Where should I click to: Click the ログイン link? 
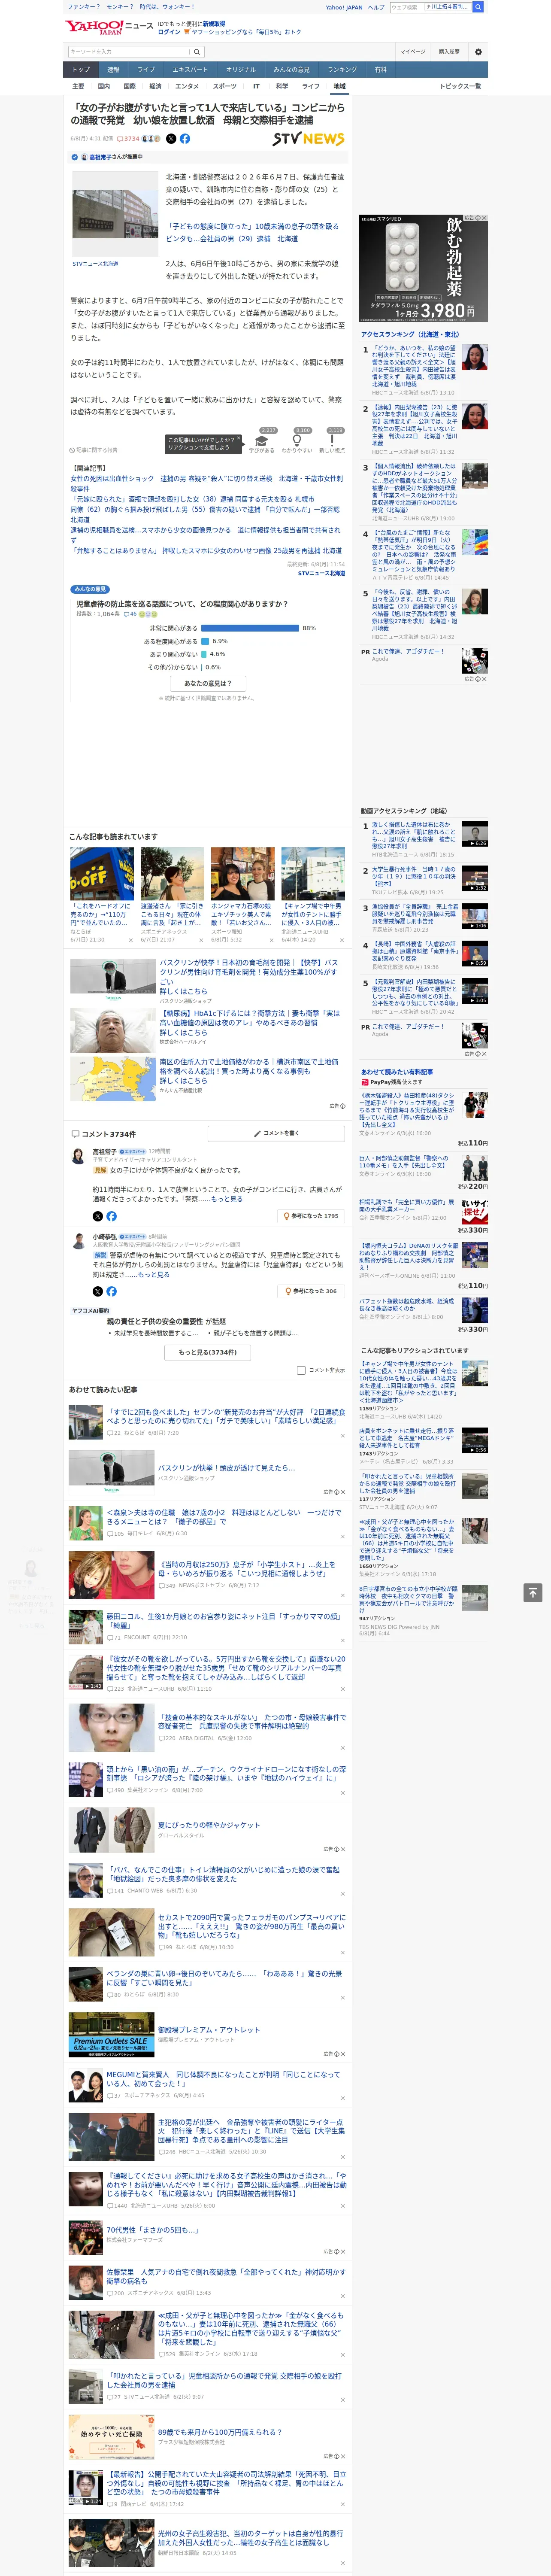coord(169,32)
